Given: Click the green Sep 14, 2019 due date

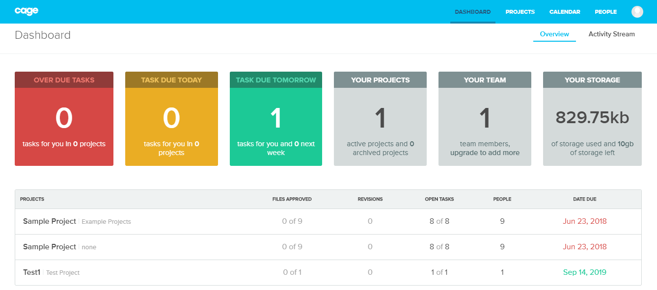Looking at the screenshot, I should tap(585, 272).
